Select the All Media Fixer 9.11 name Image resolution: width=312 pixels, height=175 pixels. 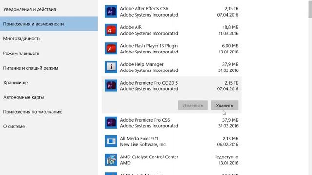tap(139, 138)
